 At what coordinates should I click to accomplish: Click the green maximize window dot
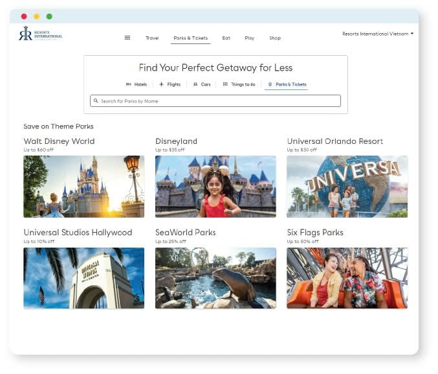[49, 16]
